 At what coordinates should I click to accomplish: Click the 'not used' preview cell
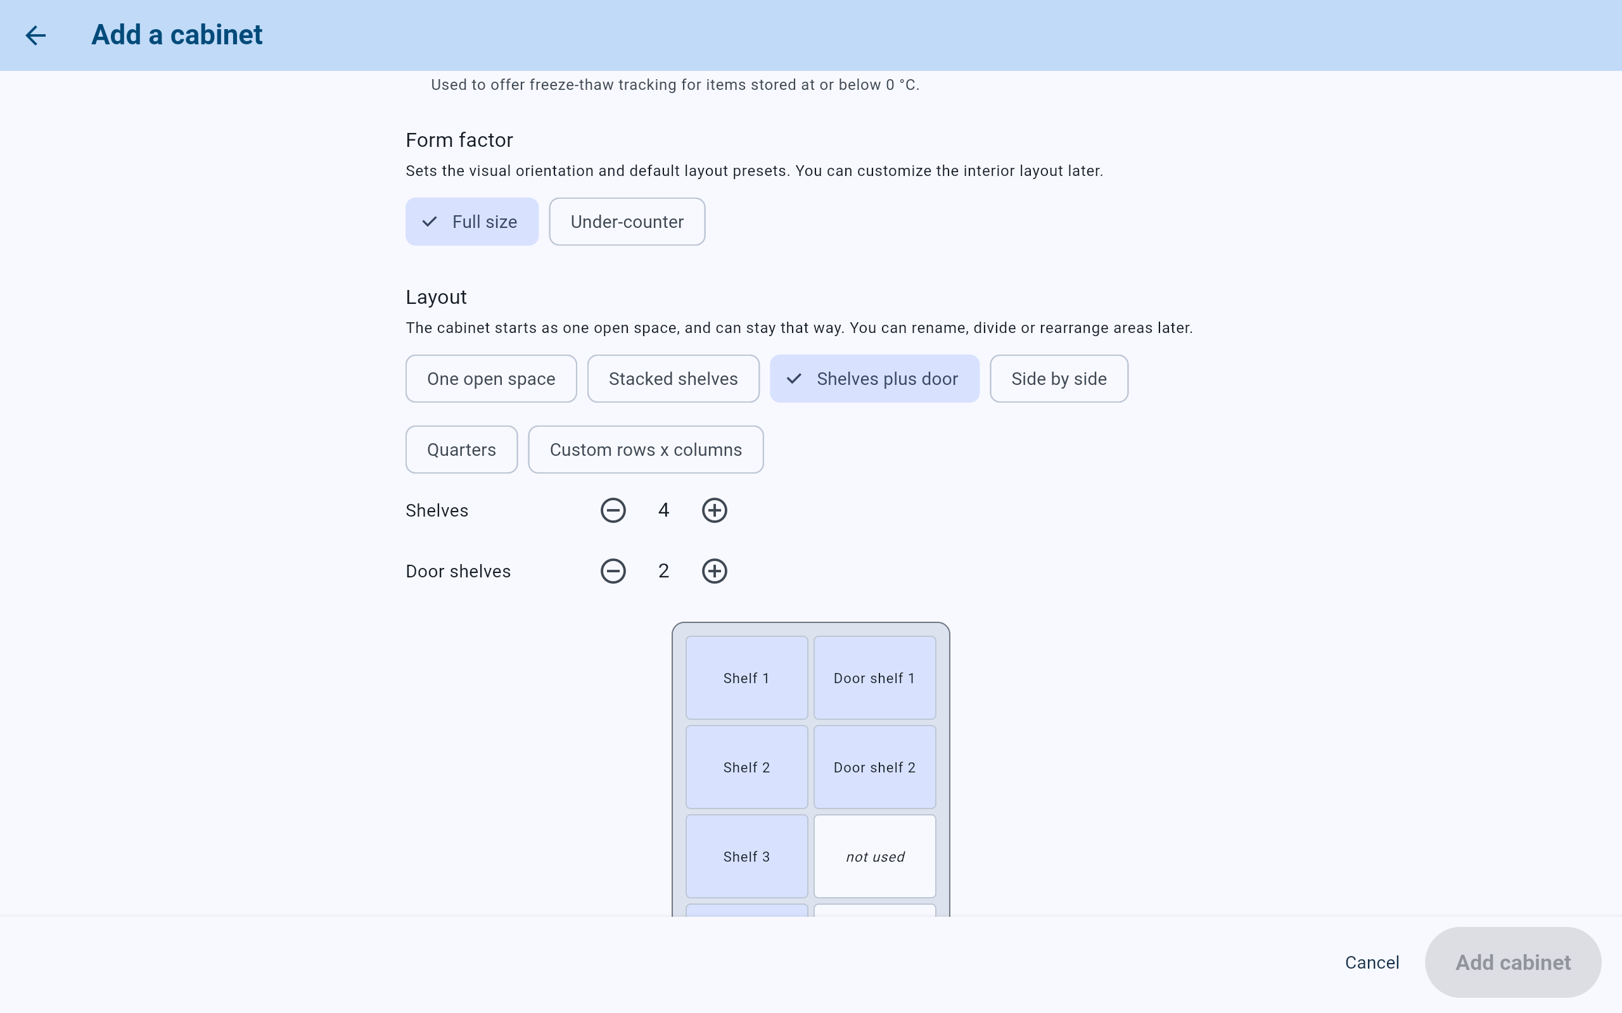click(874, 856)
